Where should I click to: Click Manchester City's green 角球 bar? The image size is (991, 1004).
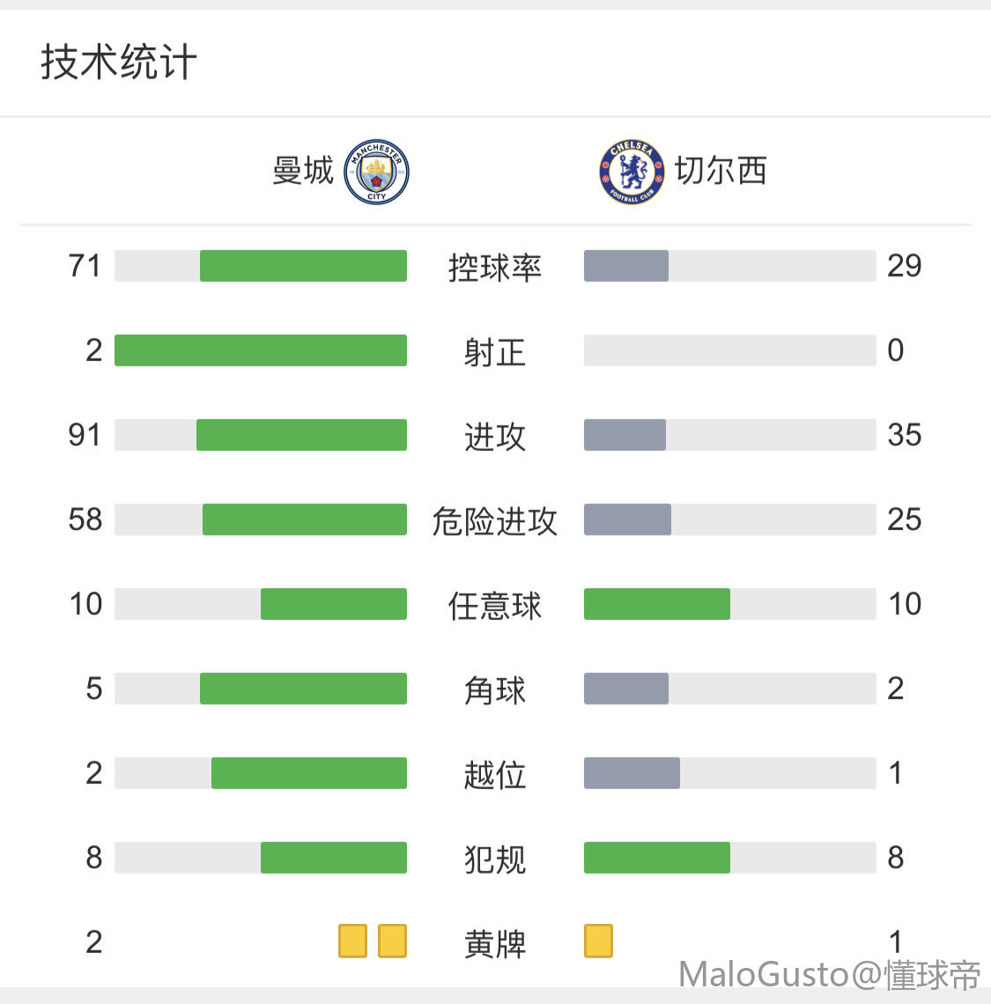pyautogui.click(x=303, y=689)
